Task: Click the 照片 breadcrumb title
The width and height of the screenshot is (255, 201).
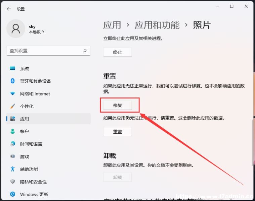Action: [202, 25]
